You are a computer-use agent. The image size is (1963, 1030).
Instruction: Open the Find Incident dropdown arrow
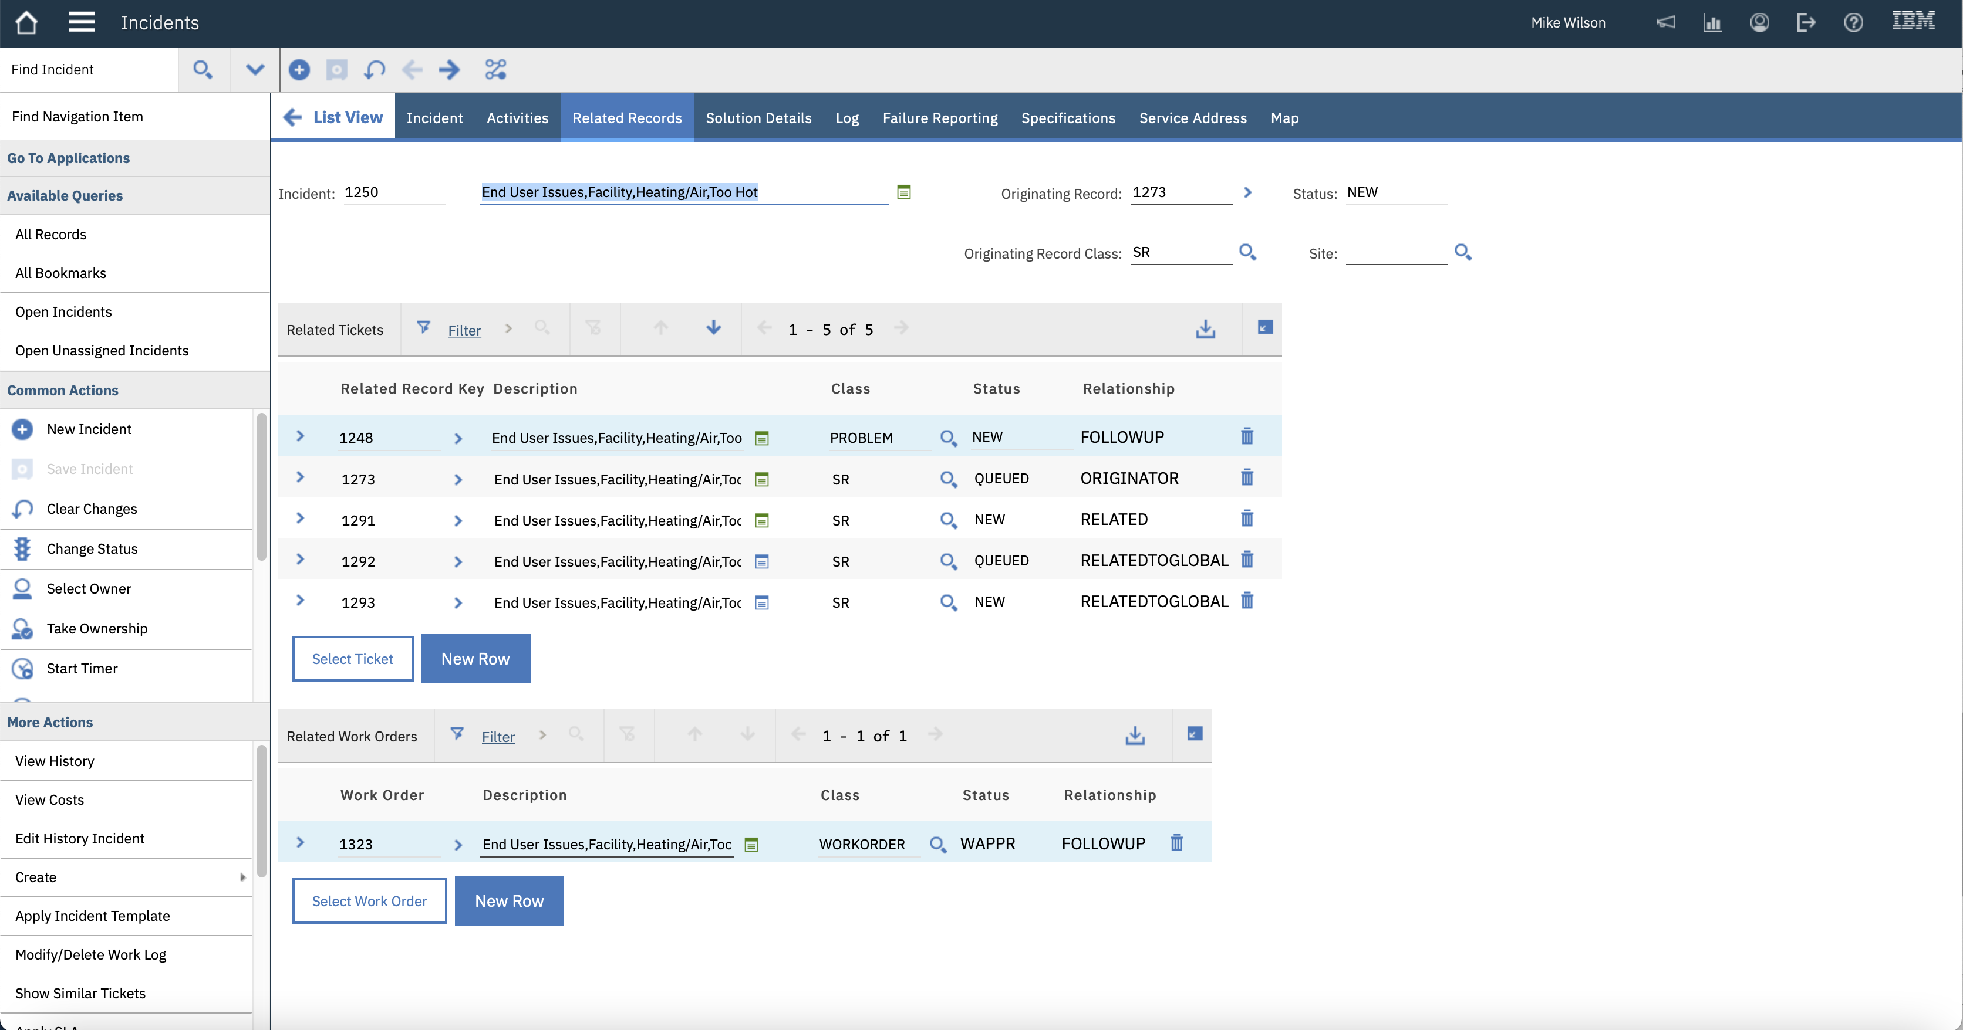click(255, 70)
